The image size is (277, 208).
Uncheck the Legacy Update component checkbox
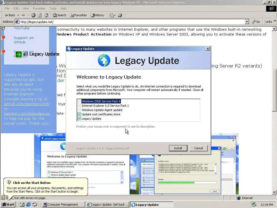79,119
